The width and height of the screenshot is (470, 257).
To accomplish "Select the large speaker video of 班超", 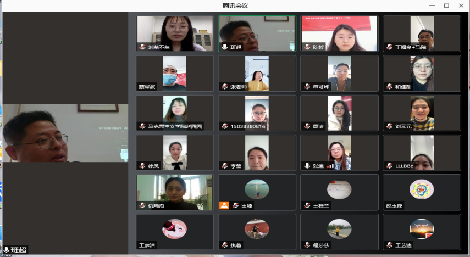I will click(65, 133).
